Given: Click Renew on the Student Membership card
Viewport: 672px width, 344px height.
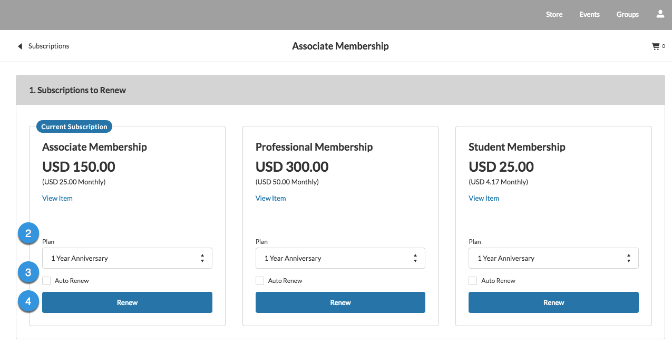Looking at the screenshot, I should [x=553, y=302].
